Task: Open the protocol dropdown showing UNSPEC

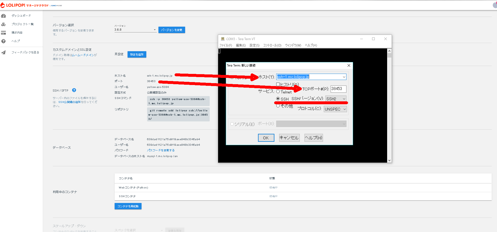Action: [335, 109]
